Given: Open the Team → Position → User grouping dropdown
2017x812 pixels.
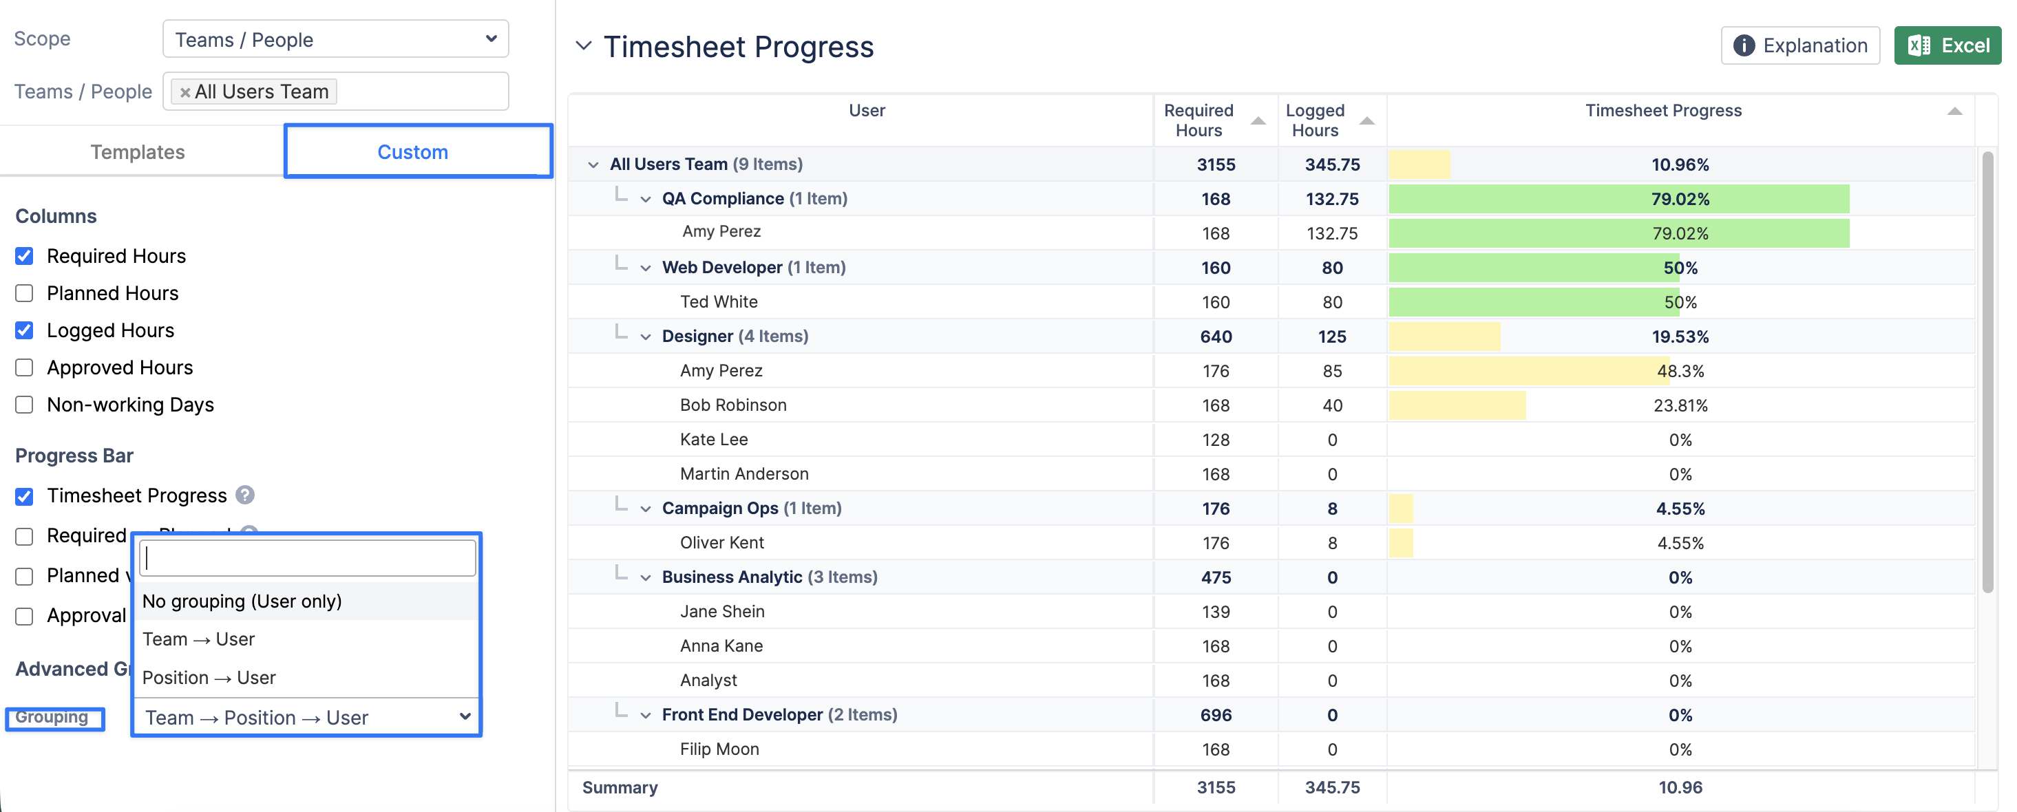Looking at the screenshot, I should click(307, 716).
